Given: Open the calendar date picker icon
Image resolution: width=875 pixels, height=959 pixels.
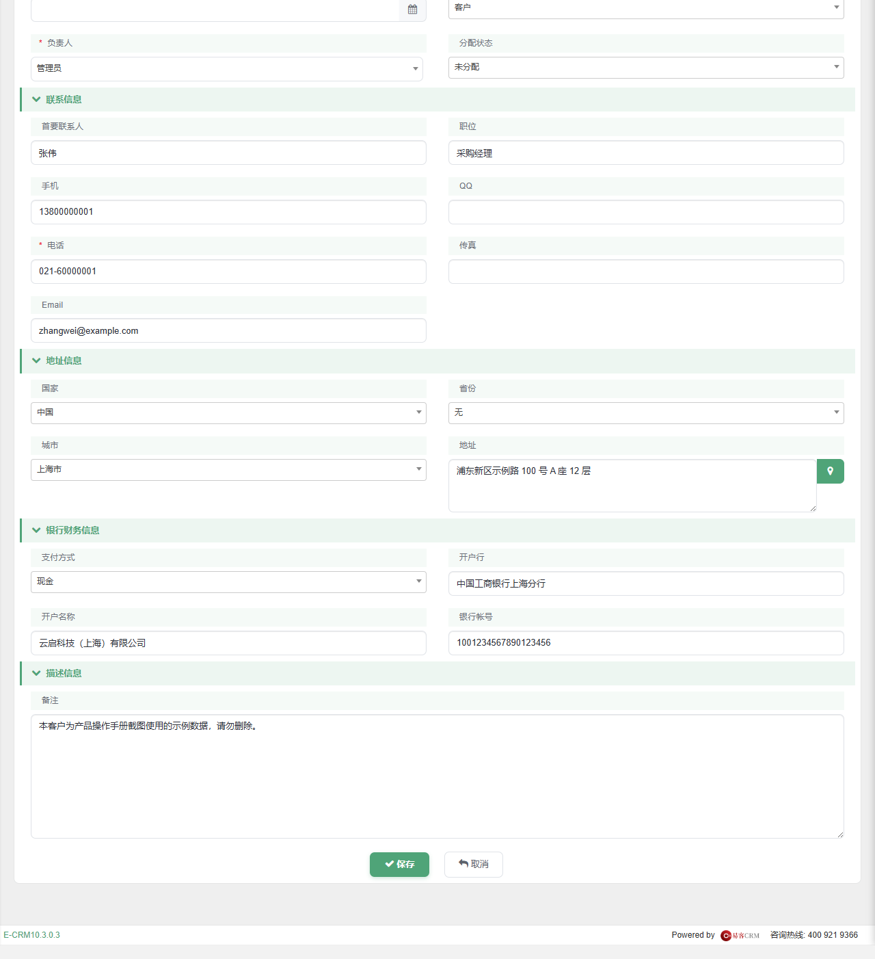Looking at the screenshot, I should pos(412,10).
